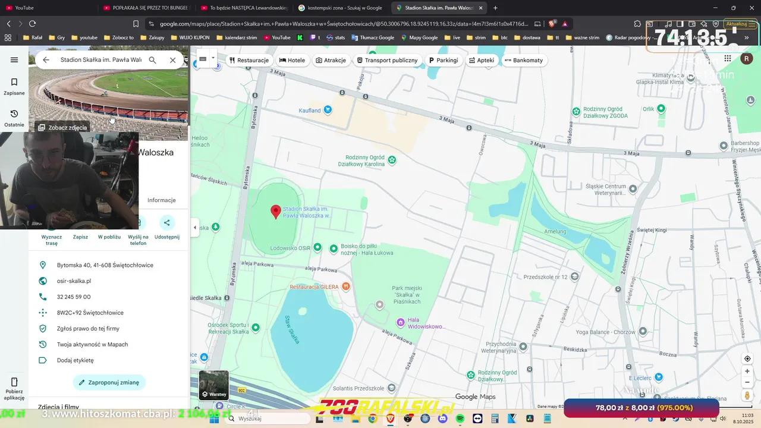Open the osir-skalka.pl website link
The height and width of the screenshot is (428, 761).
pyautogui.click(x=108, y=281)
